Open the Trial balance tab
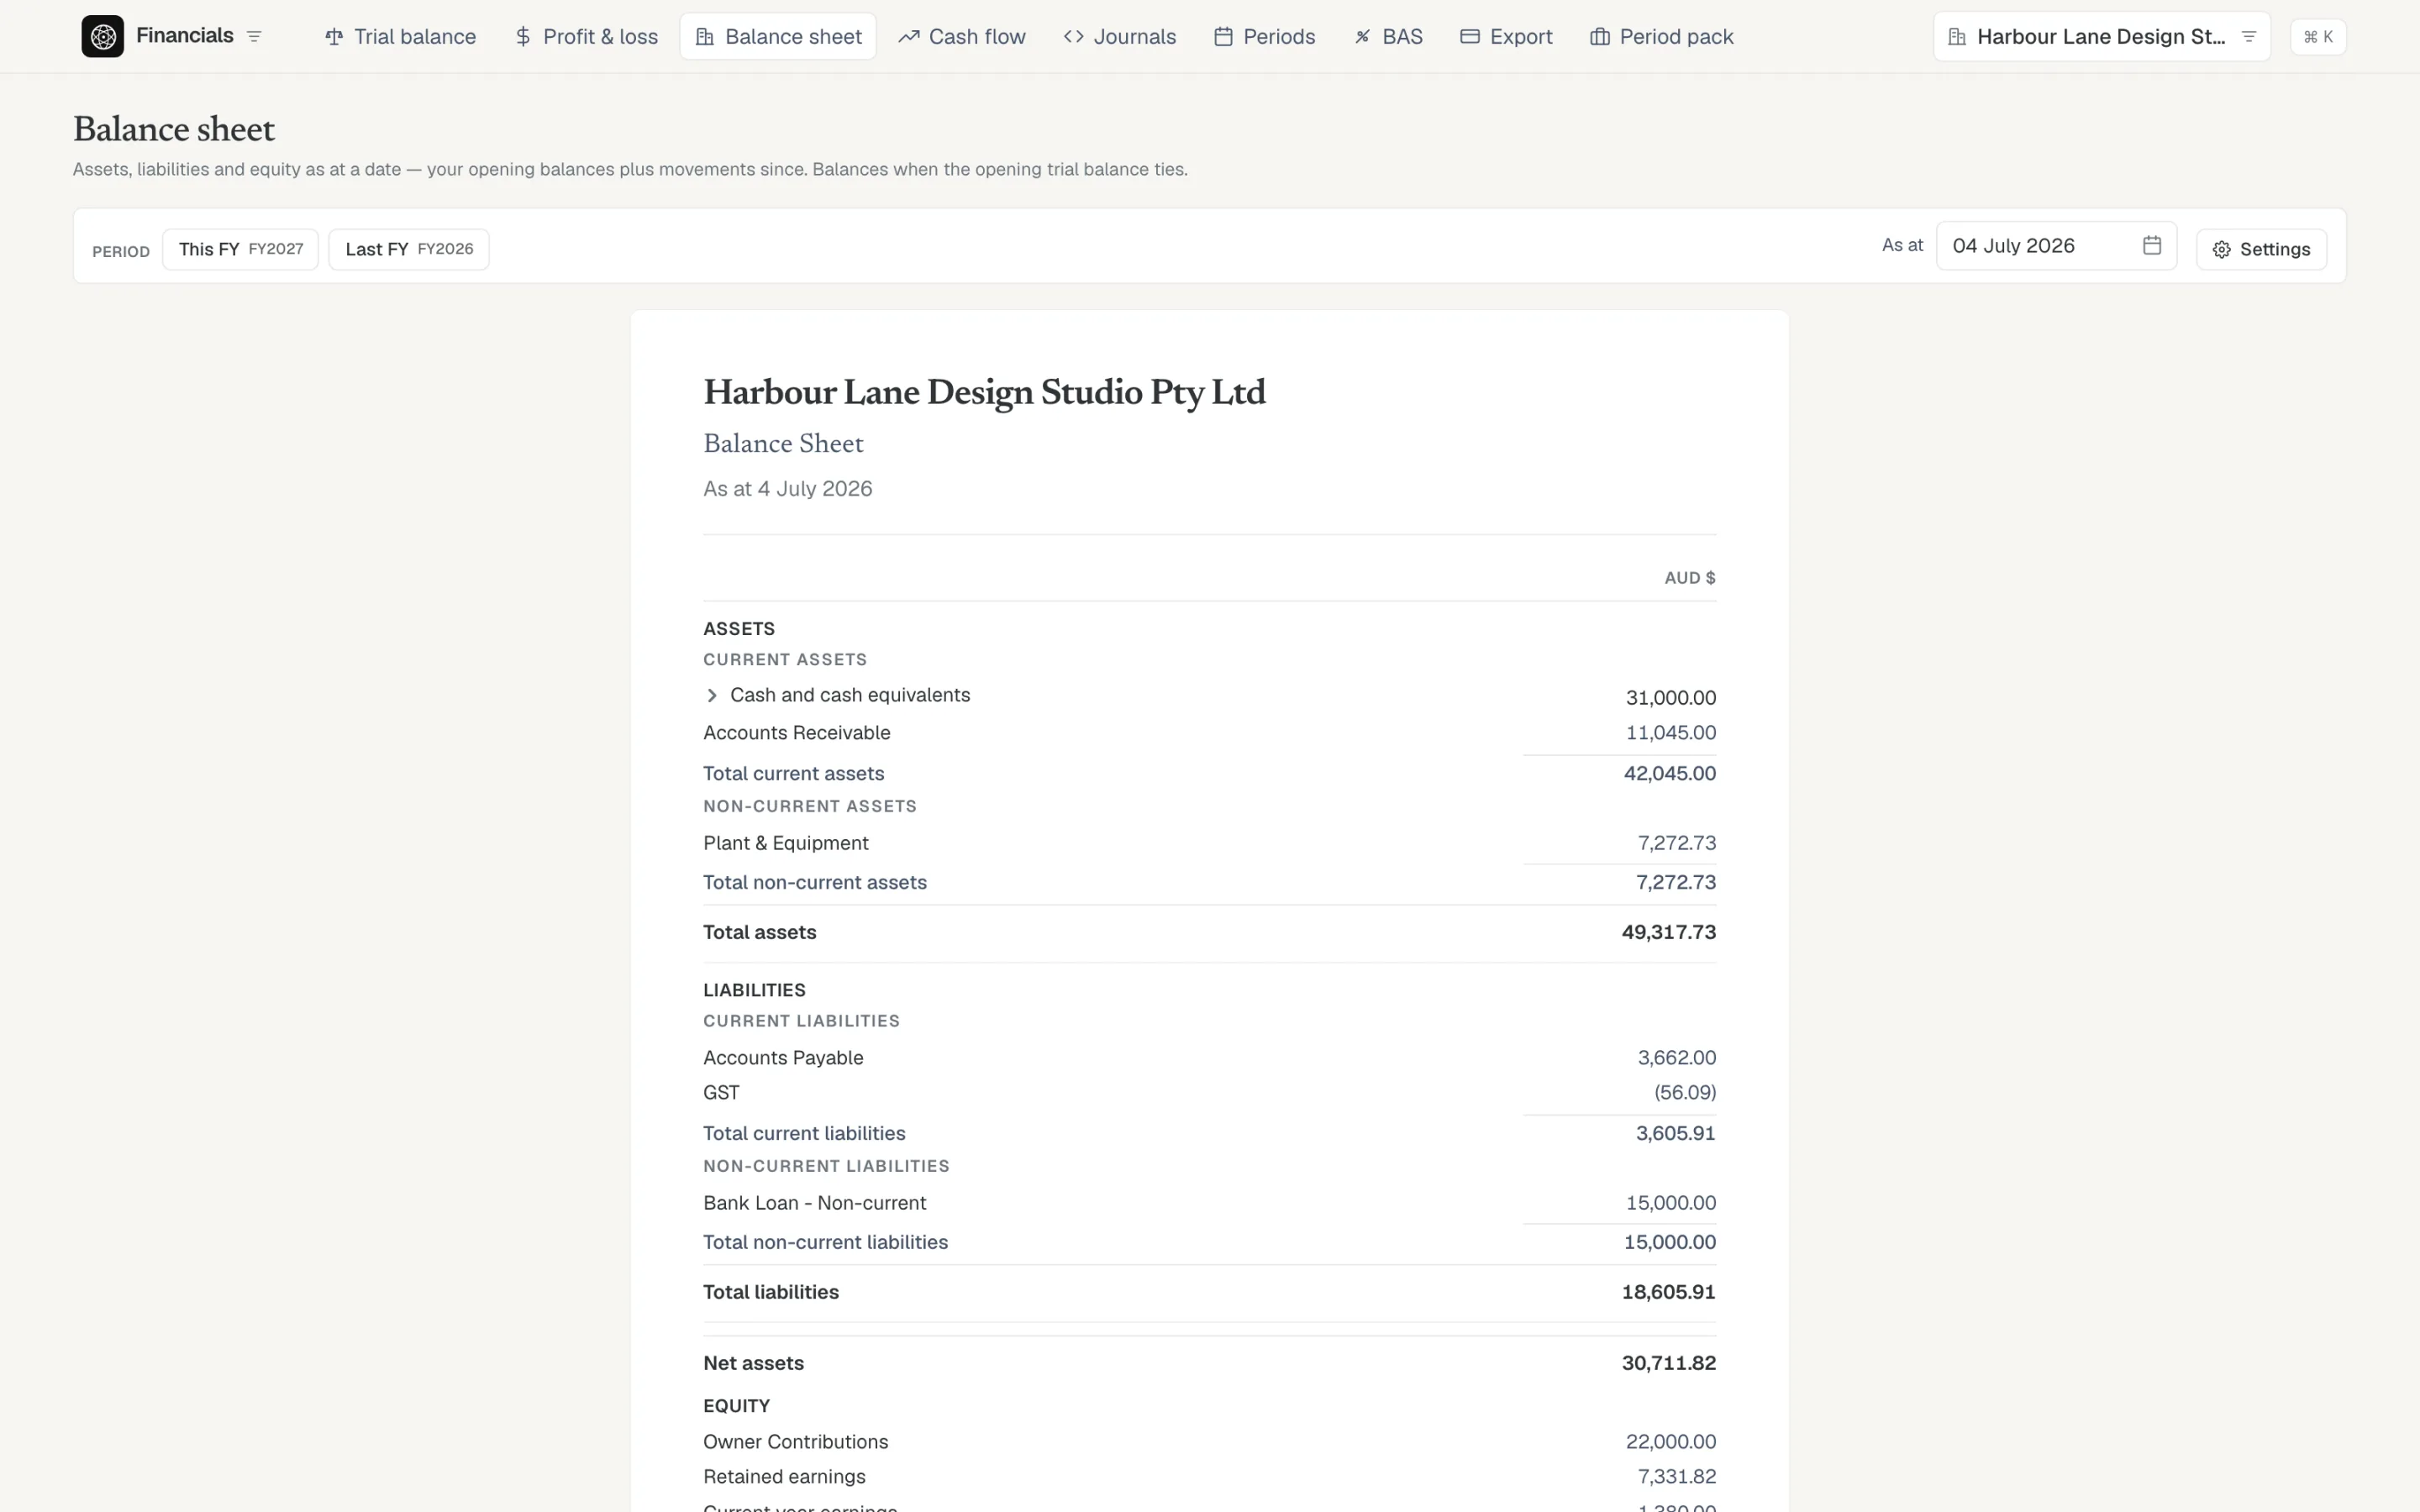 pyautogui.click(x=400, y=37)
